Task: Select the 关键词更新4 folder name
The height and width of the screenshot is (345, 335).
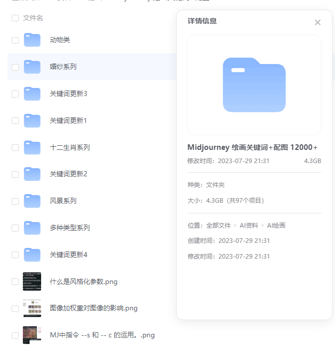Action: point(69,255)
